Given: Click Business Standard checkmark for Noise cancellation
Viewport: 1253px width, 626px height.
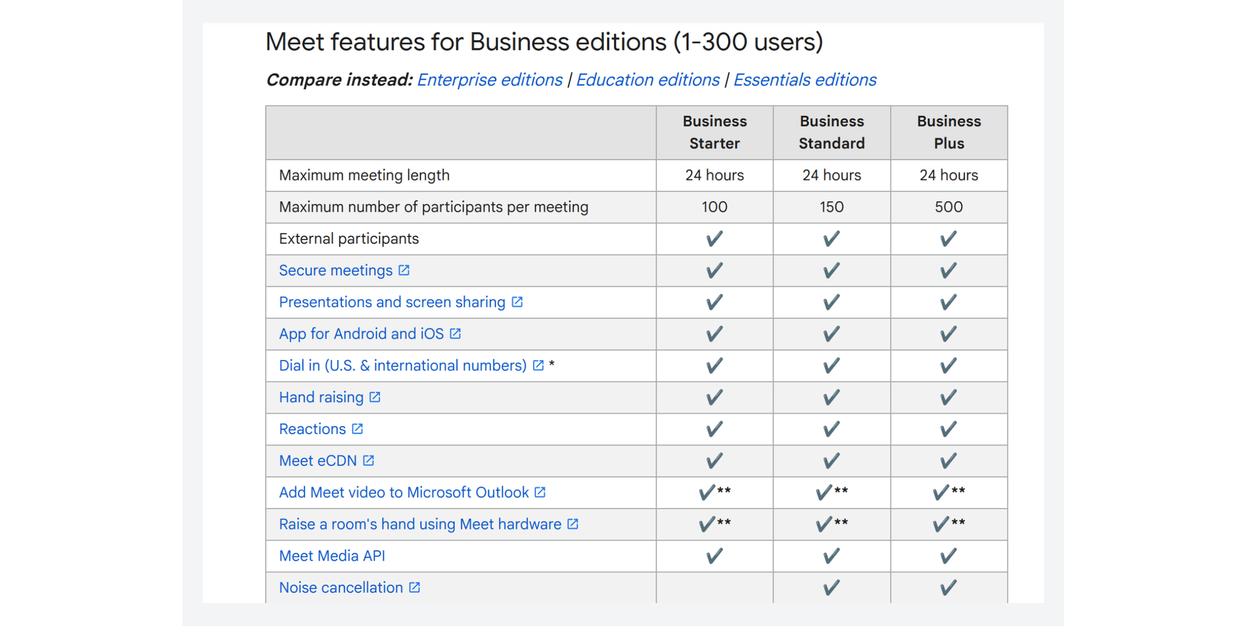Looking at the screenshot, I should click(831, 588).
